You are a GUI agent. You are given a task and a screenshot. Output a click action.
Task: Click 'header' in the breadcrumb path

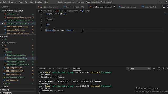[x=51, y=11]
